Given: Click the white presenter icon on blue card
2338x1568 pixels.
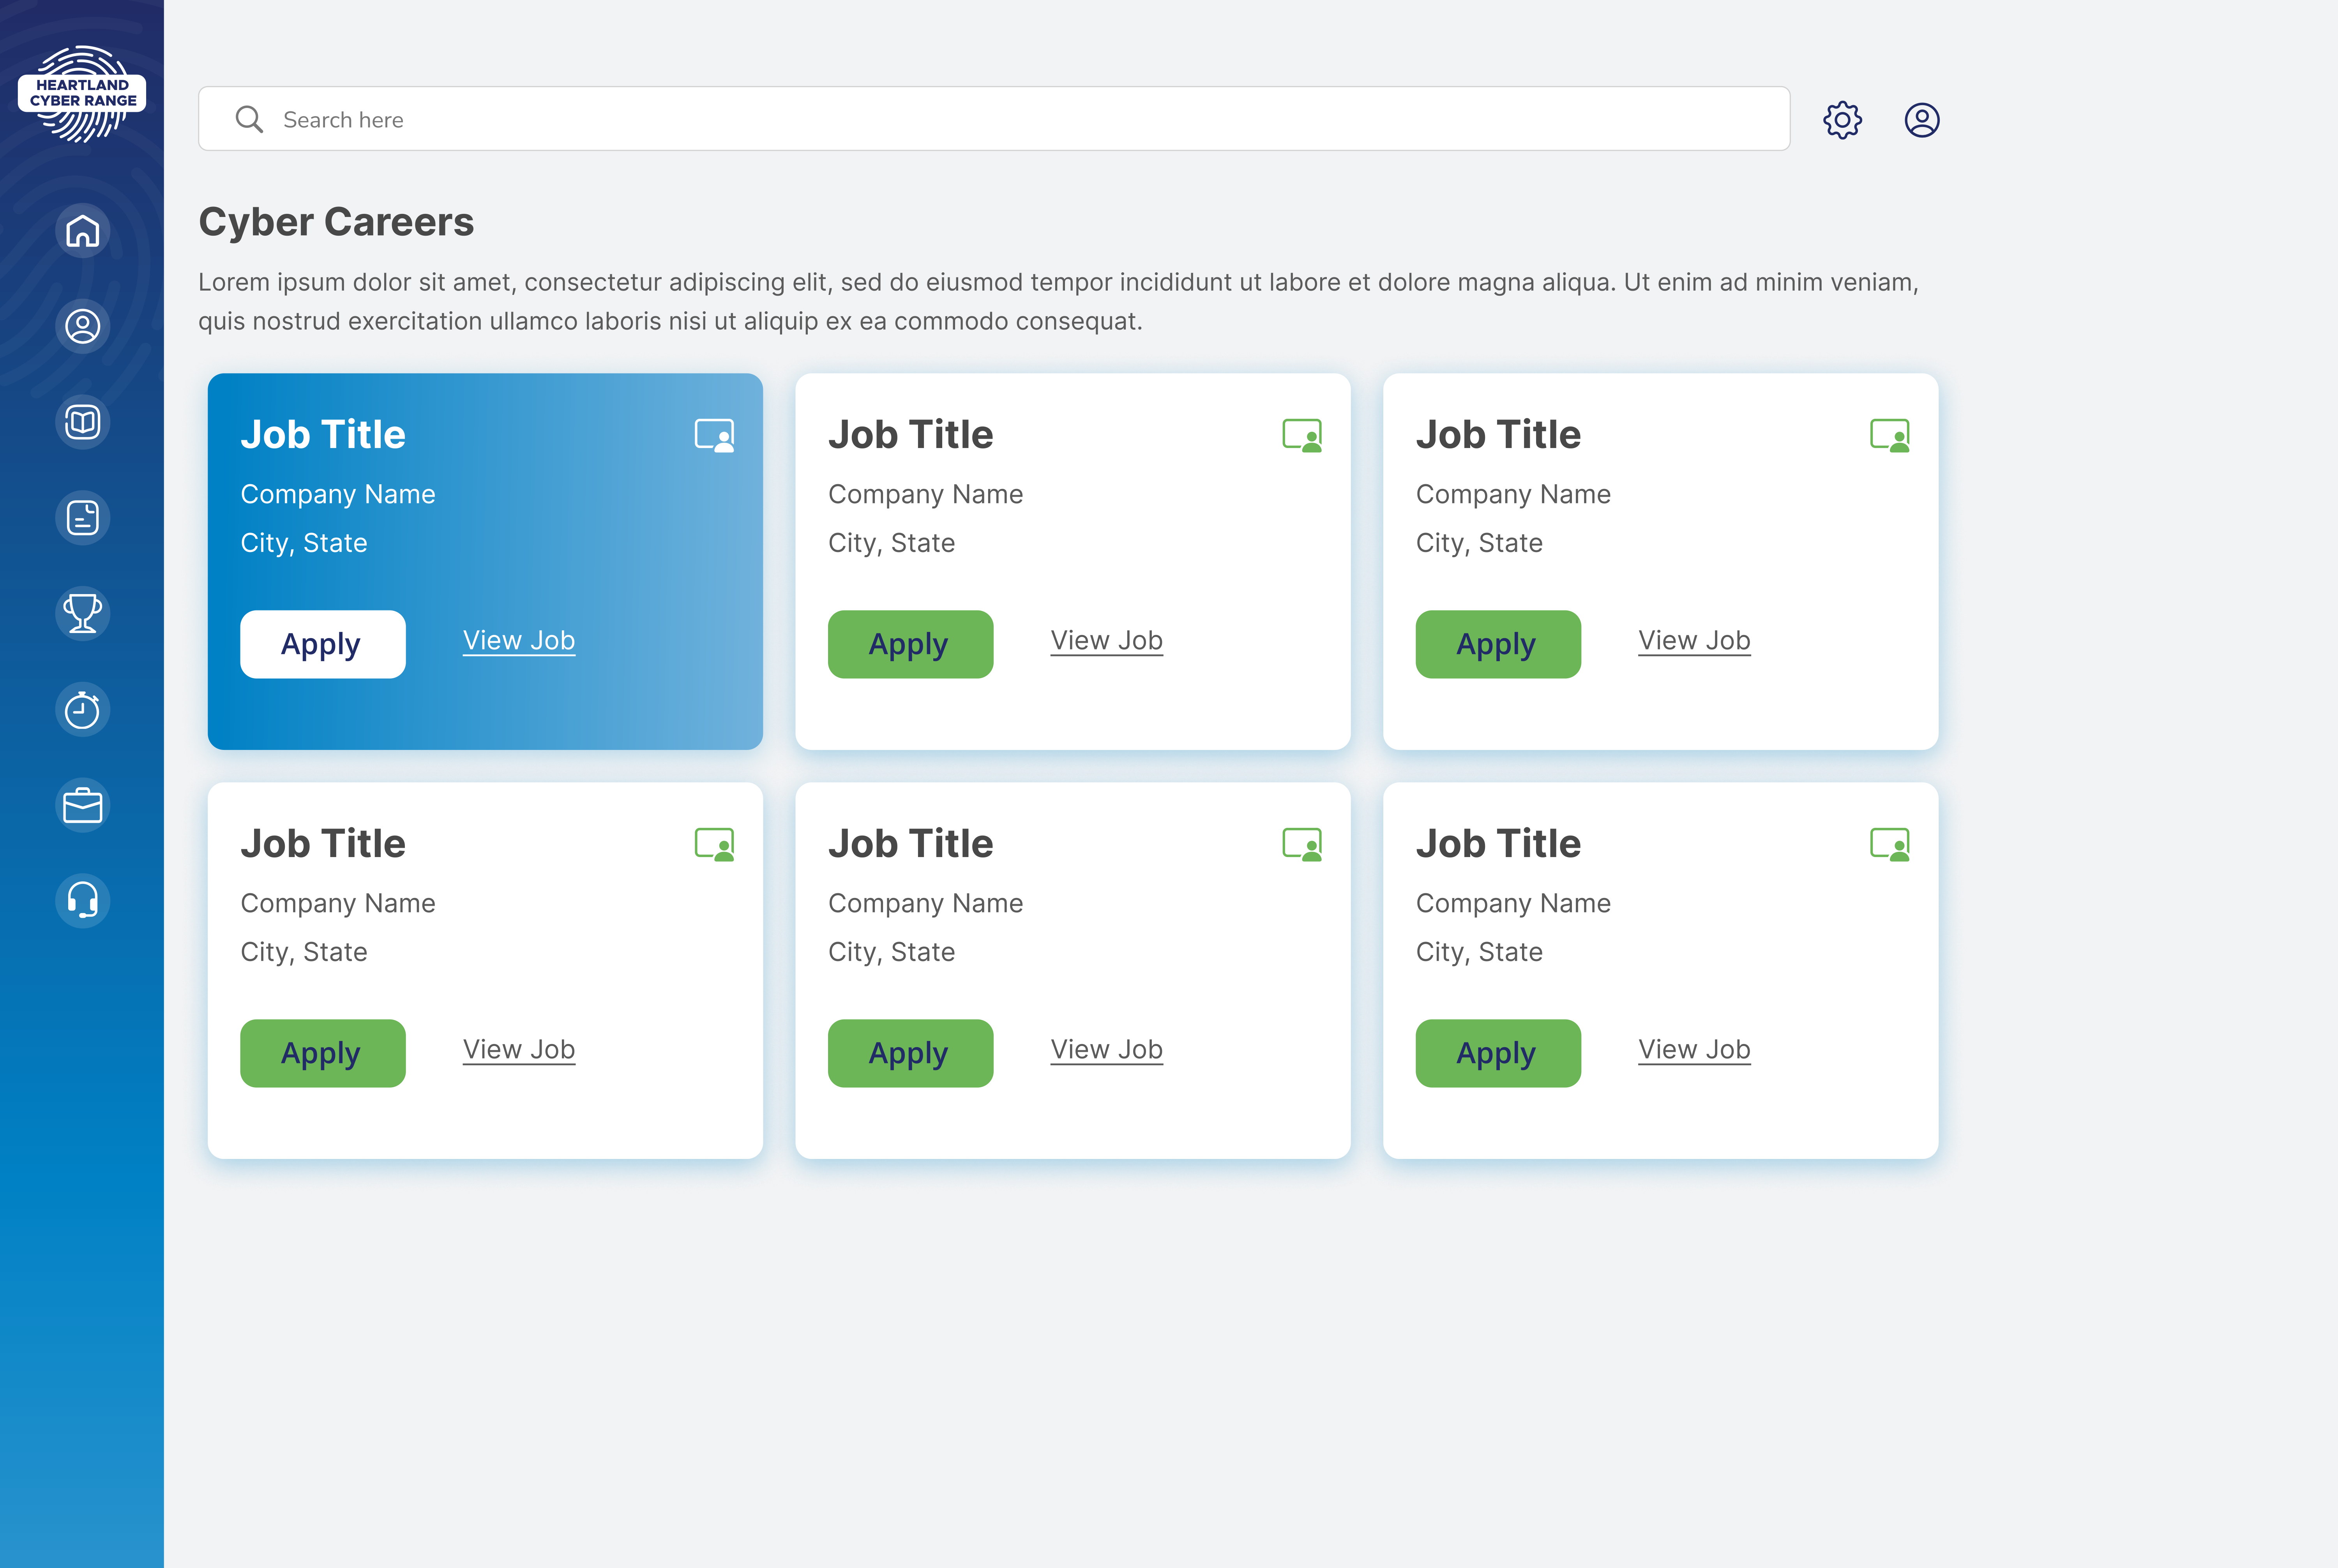Looking at the screenshot, I should tap(715, 436).
